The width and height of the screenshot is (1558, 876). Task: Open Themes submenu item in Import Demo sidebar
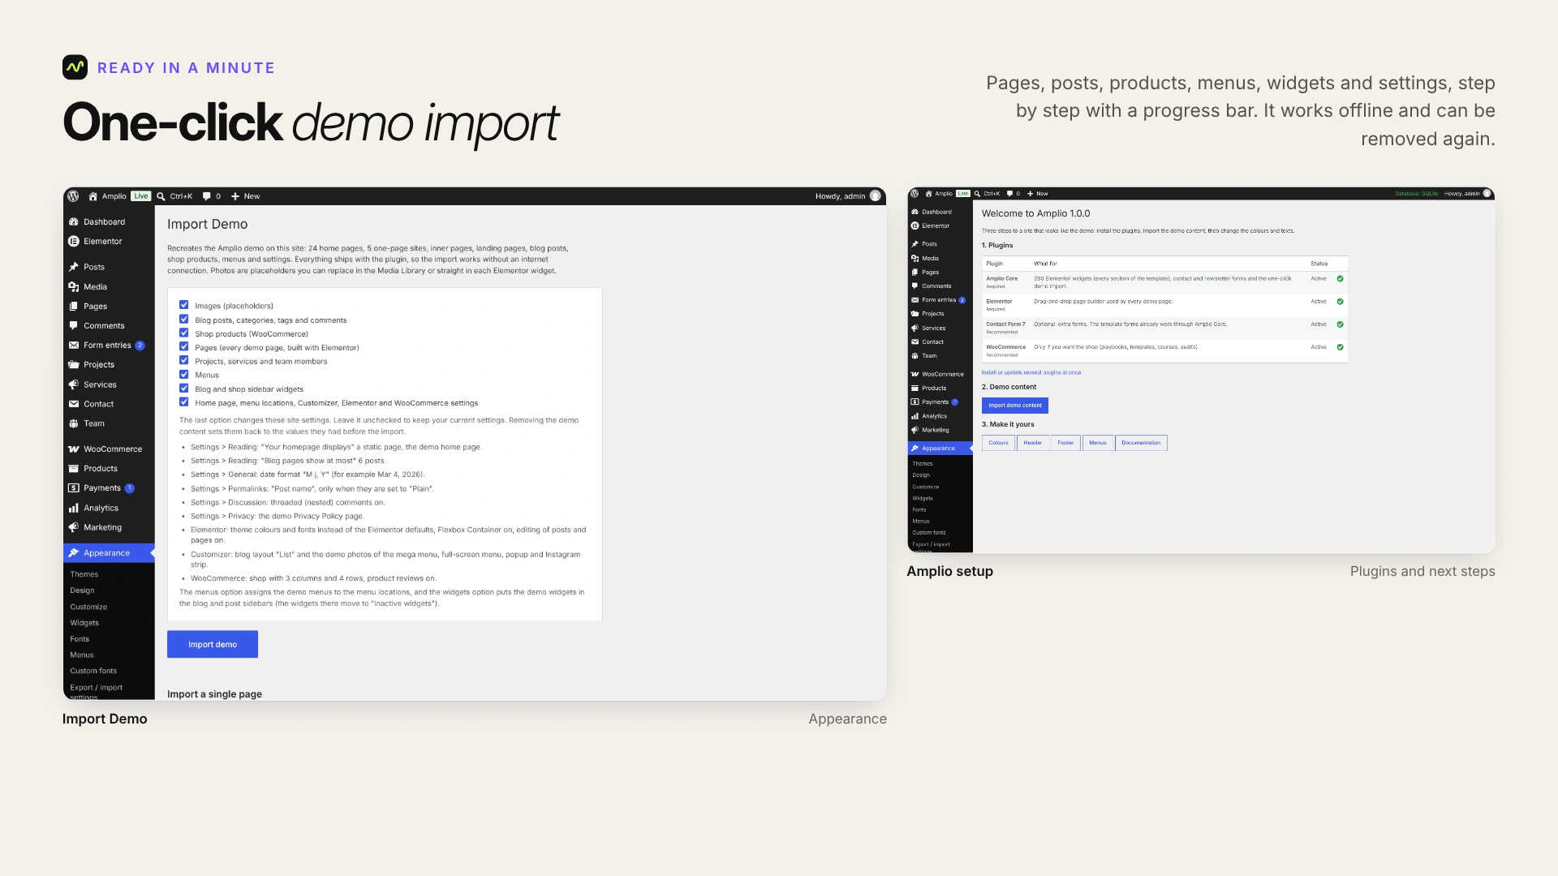click(84, 574)
